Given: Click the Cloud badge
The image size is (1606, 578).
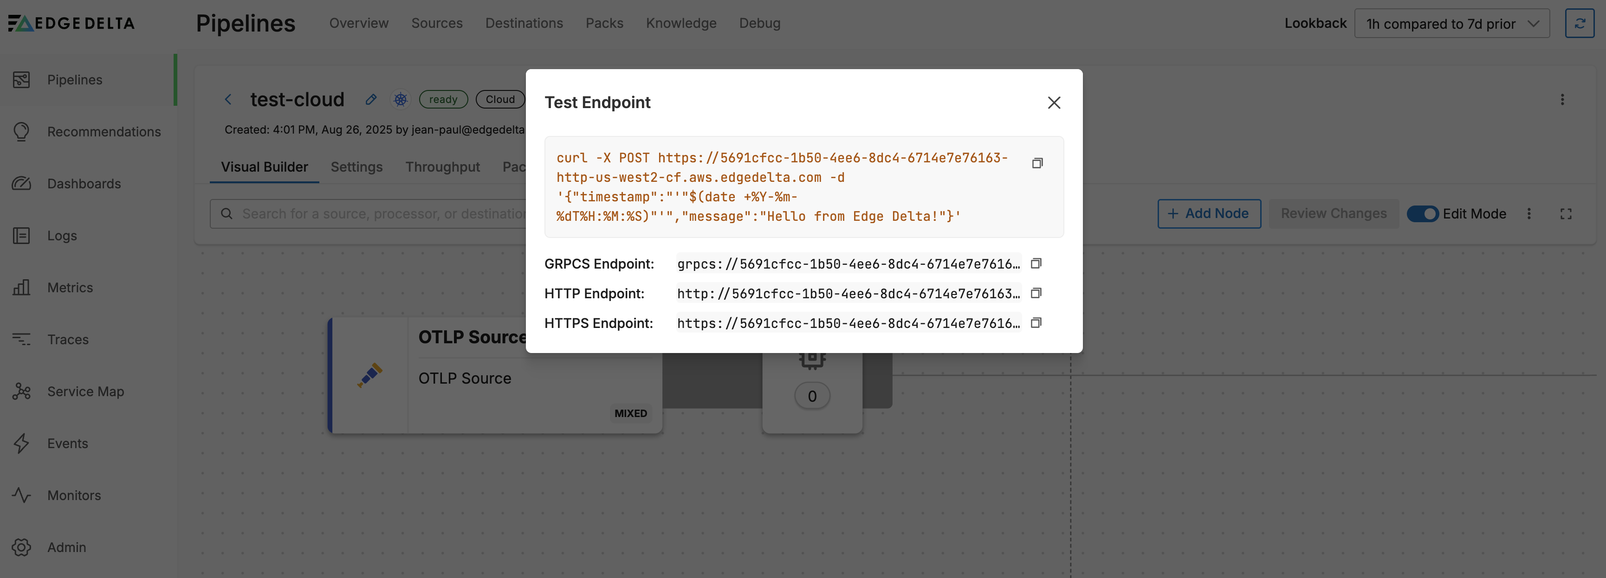Looking at the screenshot, I should point(500,99).
